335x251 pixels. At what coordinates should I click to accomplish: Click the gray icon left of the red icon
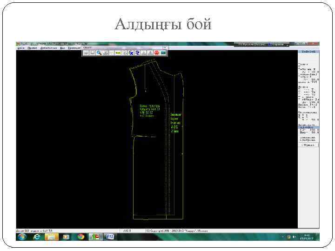150,53
